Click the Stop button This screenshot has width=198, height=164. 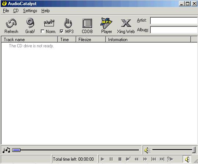point(120,159)
